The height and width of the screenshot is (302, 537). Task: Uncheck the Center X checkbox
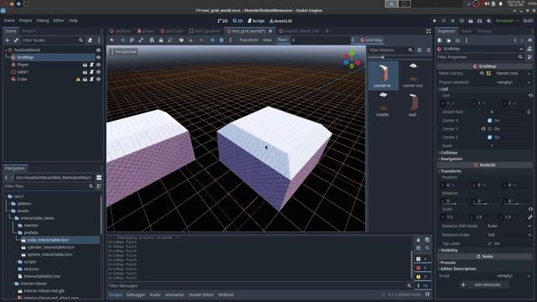coord(490,121)
